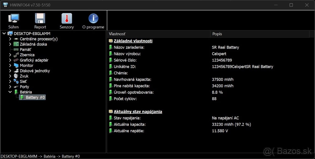Click the Report floppy disk icon
This screenshot has width=315, height=159.
(x=40, y=21)
